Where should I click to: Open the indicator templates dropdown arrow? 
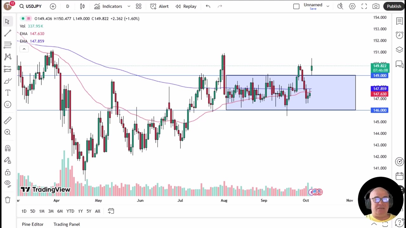click(129, 6)
